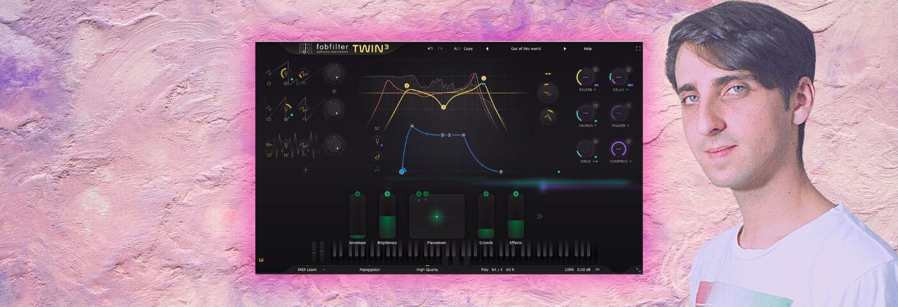Viewport: 898px width, 307px height.
Task: Turn the first oscillator's level knob
Action: pyautogui.click(x=334, y=74)
